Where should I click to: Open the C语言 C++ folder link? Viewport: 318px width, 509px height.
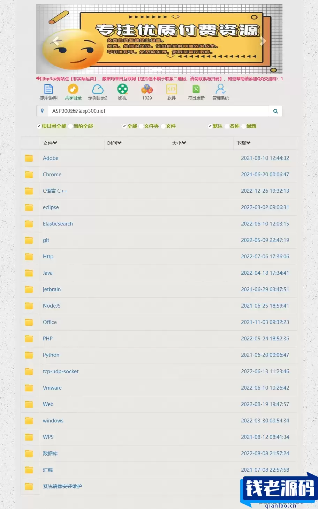[55, 191]
